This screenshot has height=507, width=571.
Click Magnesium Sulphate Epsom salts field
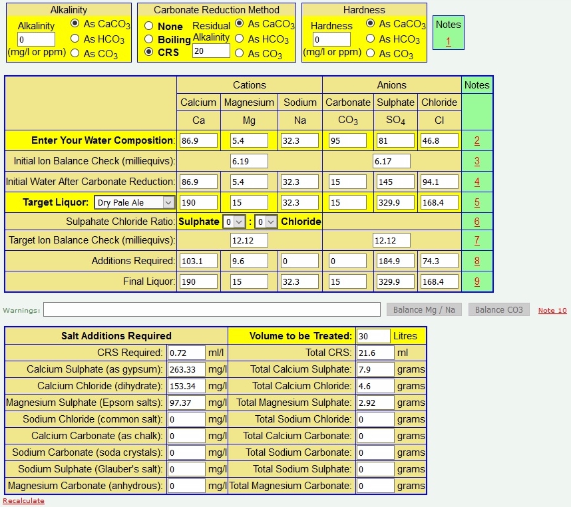(x=186, y=403)
